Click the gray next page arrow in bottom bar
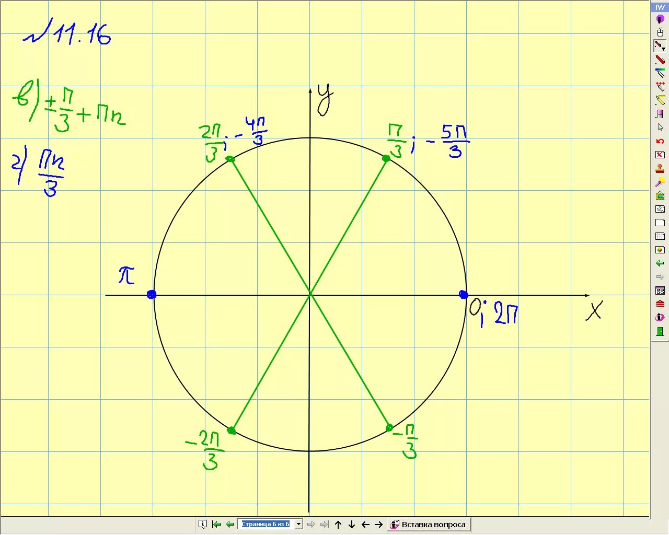The height and width of the screenshot is (535, 669). pos(311,525)
